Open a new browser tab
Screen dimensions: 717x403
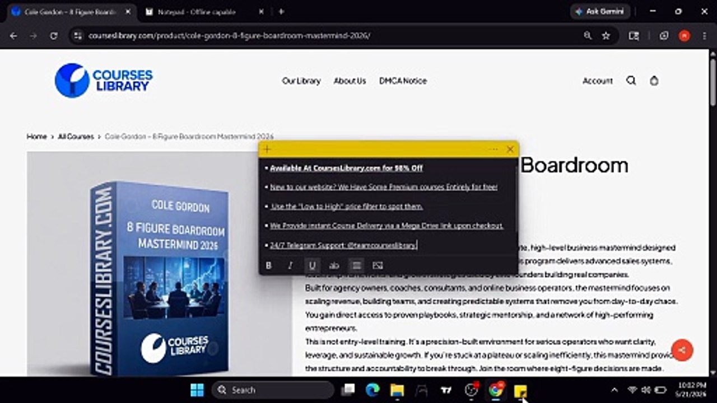pyautogui.click(x=281, y=12)
